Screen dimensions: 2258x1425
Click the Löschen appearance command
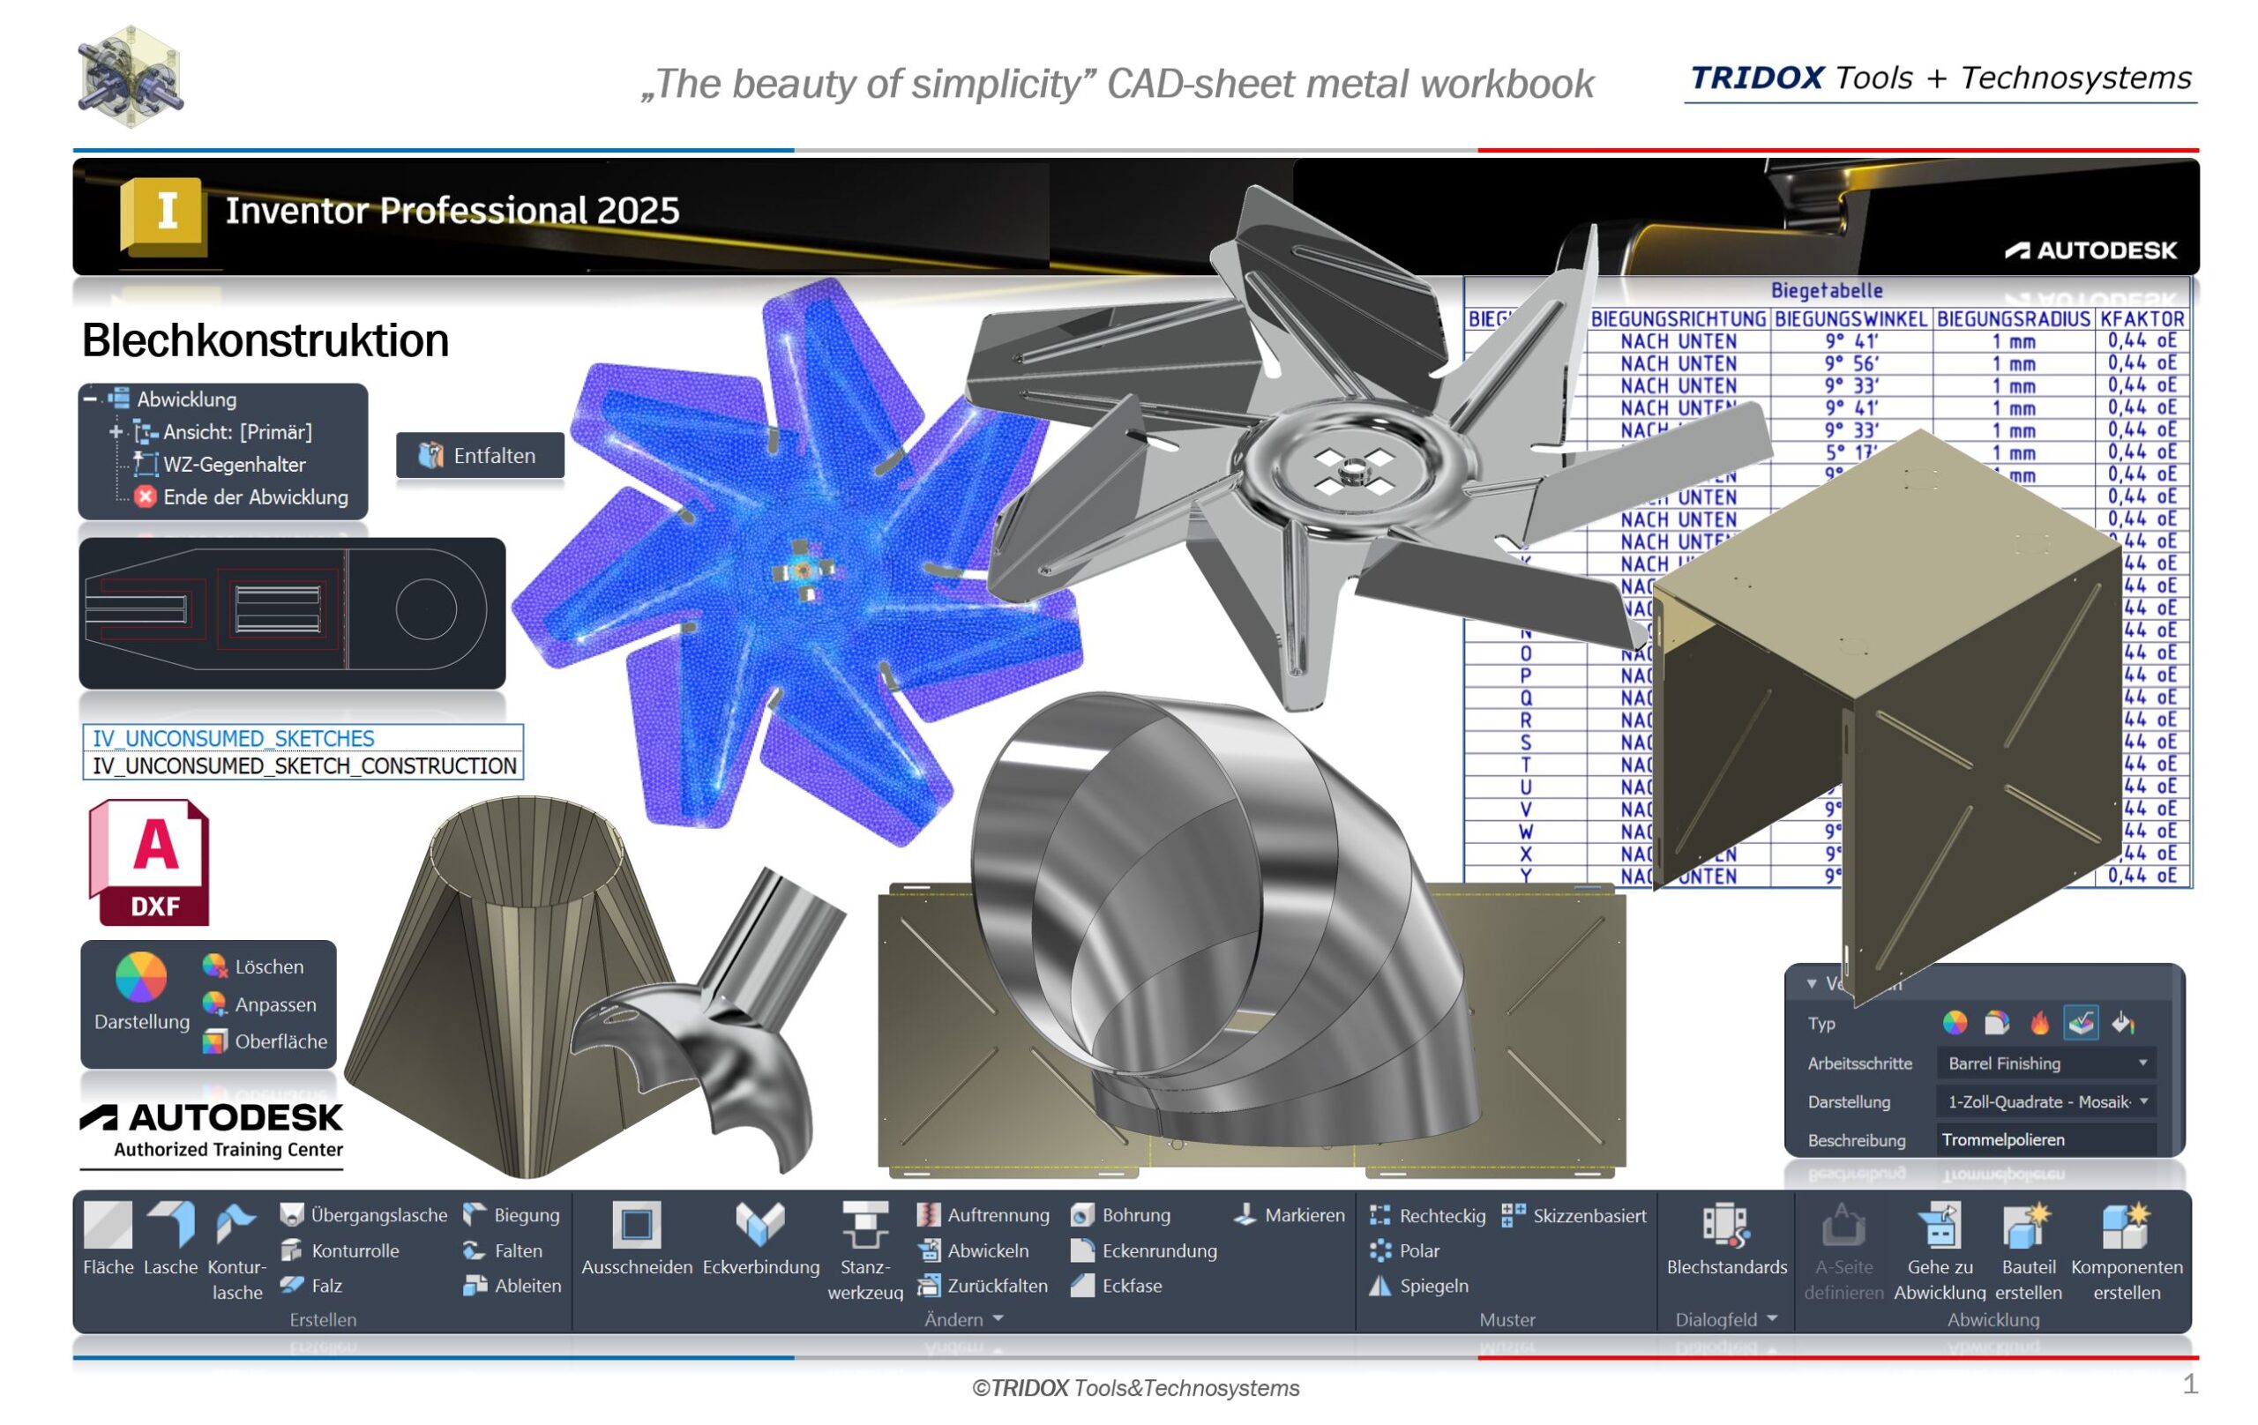point(253,966)
